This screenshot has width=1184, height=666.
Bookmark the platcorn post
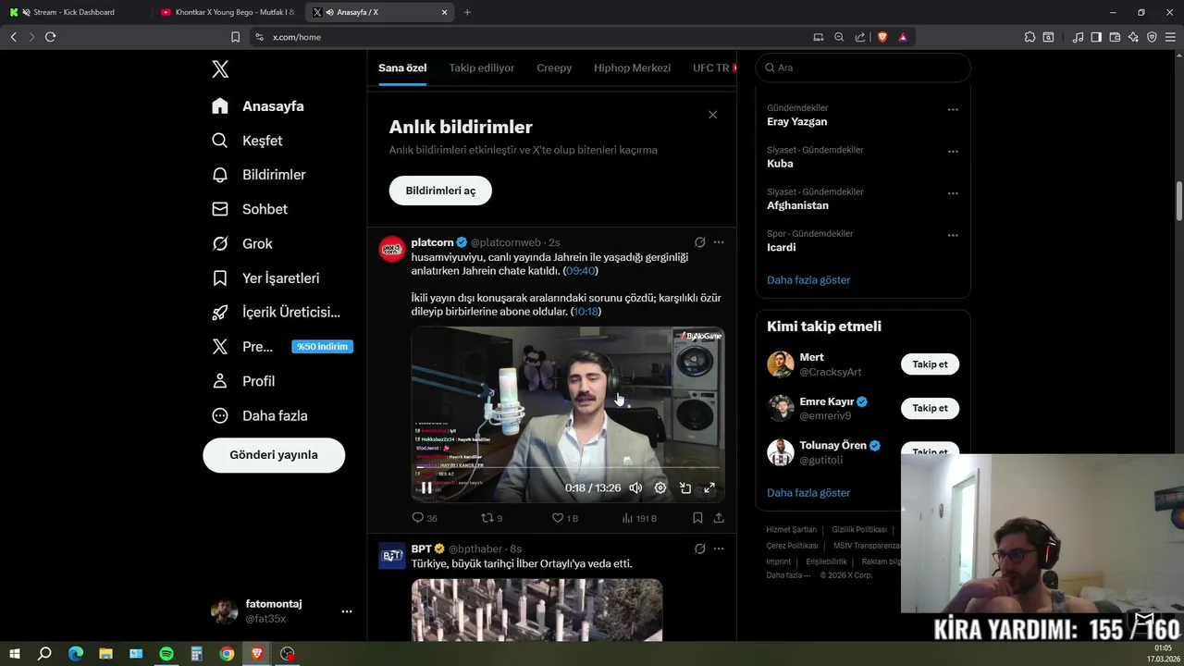697,518
